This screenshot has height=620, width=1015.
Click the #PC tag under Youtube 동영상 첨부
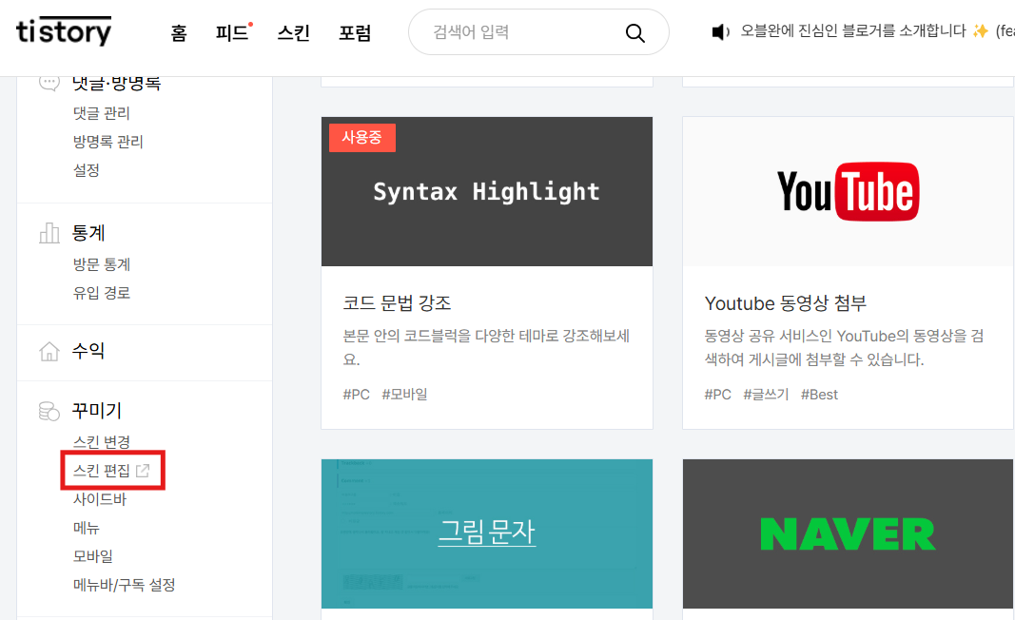point(718,394)
